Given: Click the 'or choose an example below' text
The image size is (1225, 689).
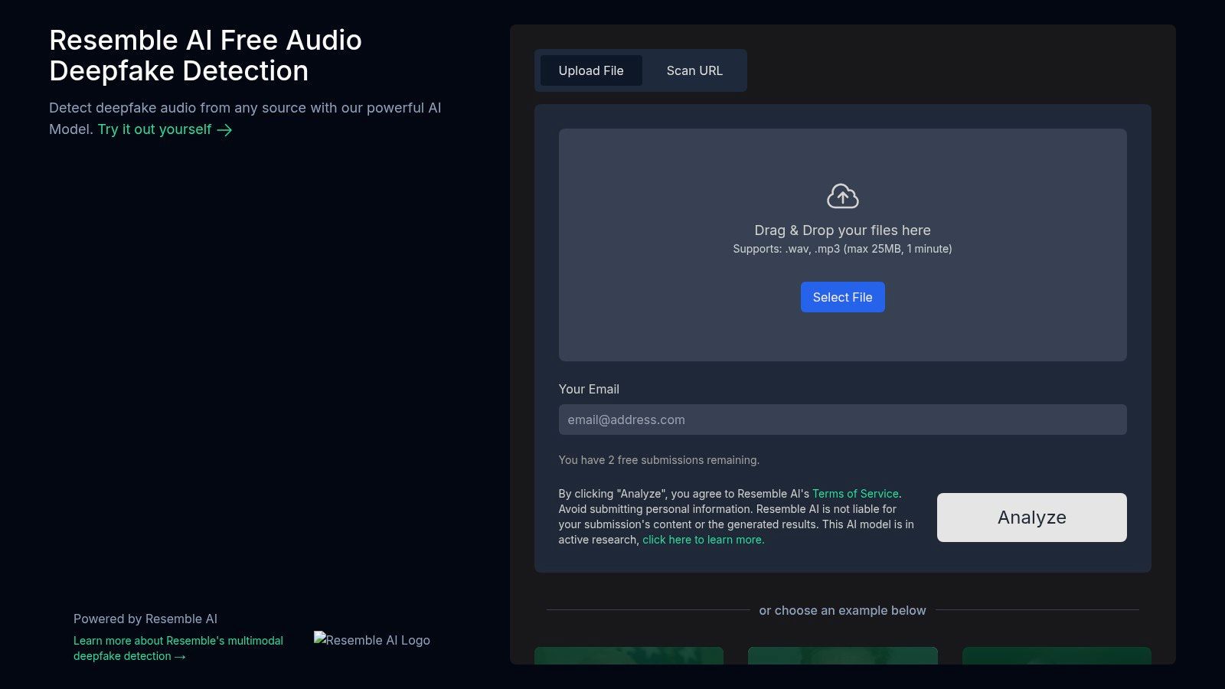Looking at the screenshot, I should 842,610.
